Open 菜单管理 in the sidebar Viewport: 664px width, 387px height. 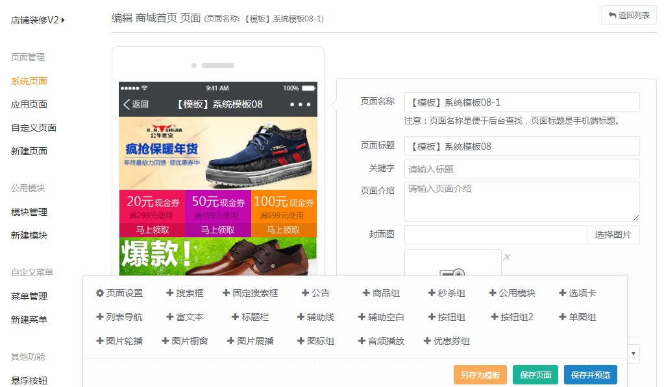tap(29, 296)
